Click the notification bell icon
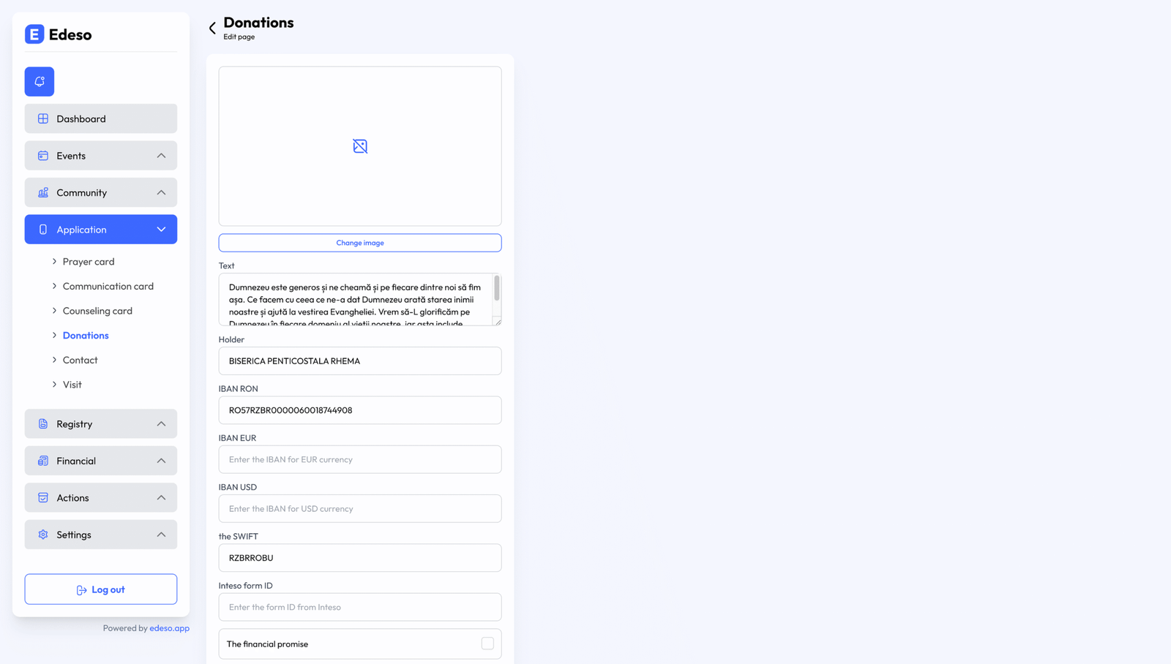This screenshot has height=664, width=1171. [x=40, y=81]
